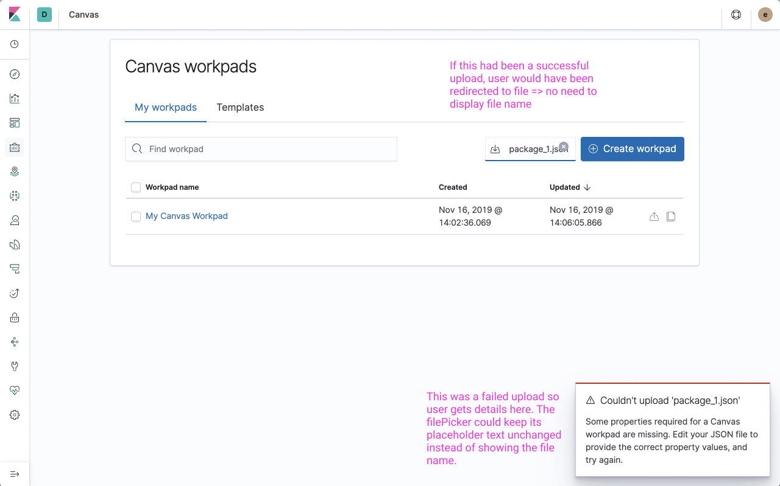780x486 pixels.
Task: Clone My Canvas Workpad with the copy icon
Action: pos(671,216)
